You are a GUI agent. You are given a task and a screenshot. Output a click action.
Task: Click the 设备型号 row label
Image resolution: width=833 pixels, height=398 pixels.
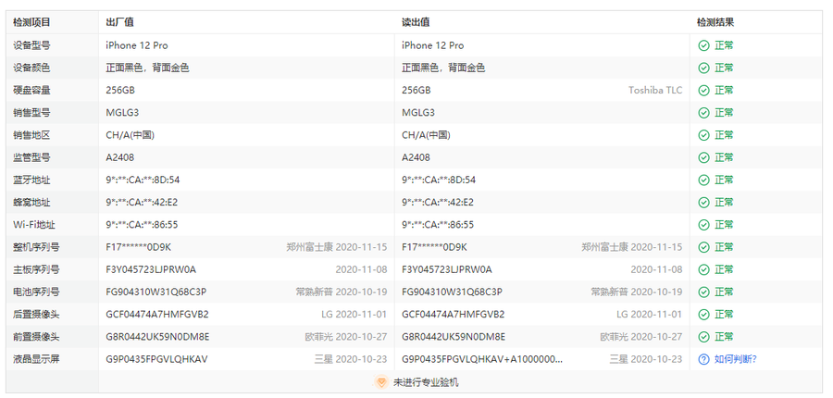click(x=31, y=45)
